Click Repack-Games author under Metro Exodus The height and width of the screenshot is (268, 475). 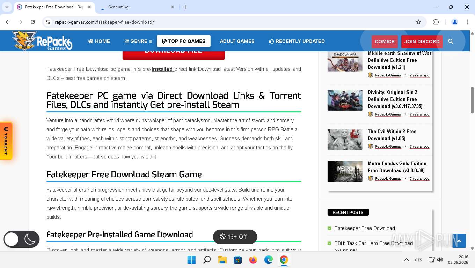388,179
